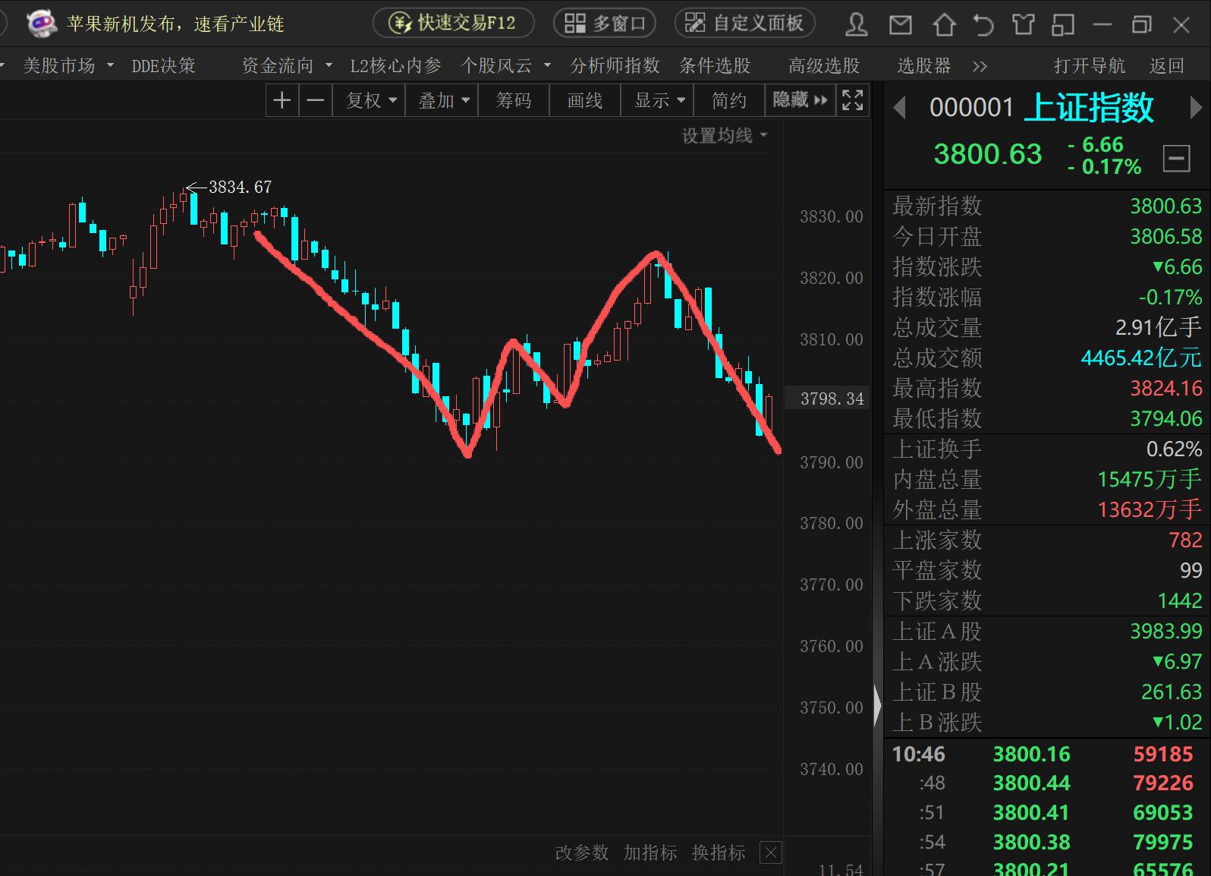Collapse quote panel minus box
This screenshot has height=876, width=1211.
(x=1176, y=159)
